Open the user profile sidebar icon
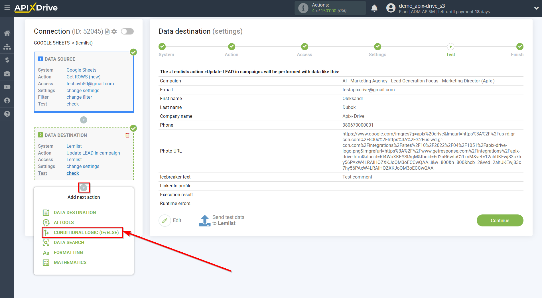Viewport: 542px width, 298px height. (7, 100)
